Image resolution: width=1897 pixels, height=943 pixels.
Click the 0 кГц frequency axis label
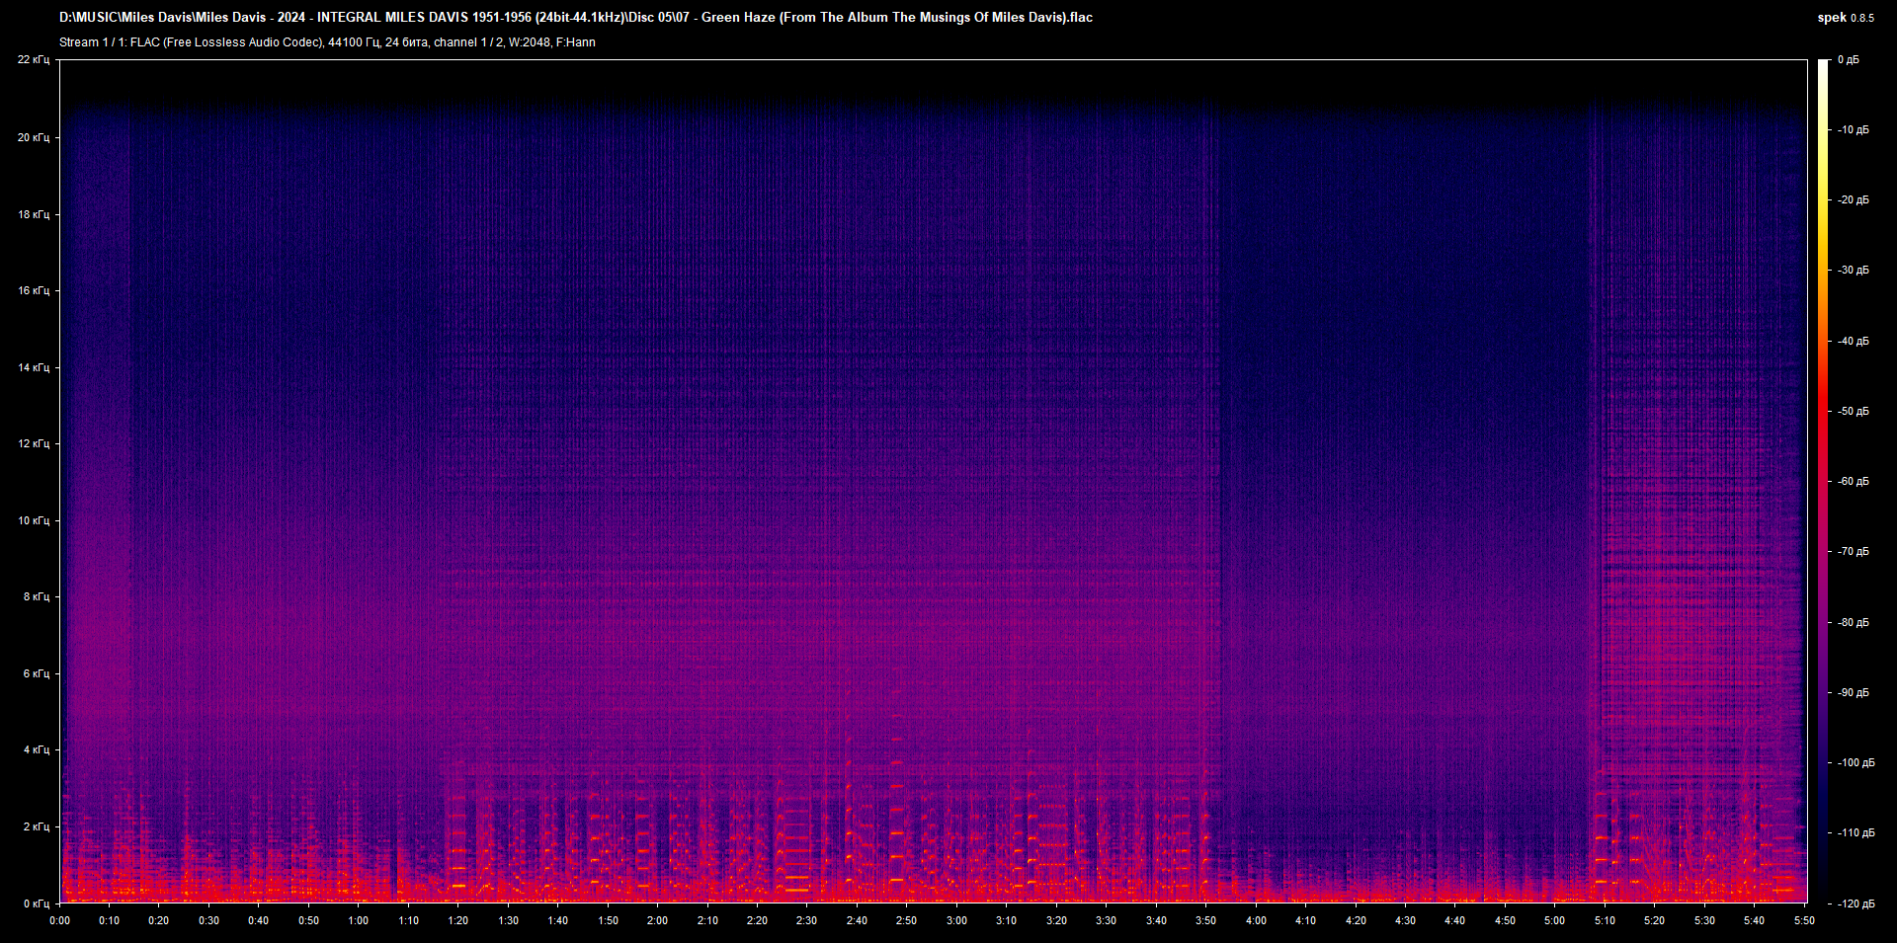[x=37, y=904]
